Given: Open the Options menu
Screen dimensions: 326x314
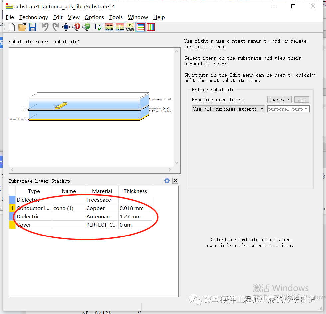Looking at the screenshot, I should pos(94,17).
